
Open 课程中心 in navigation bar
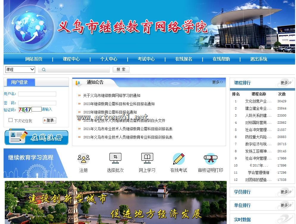click(71, 59)
